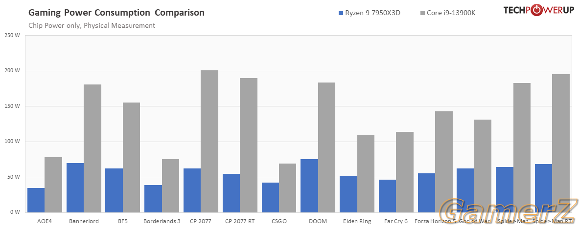Select the blue Ryzen bar for CP 2077

coord(192,190)
